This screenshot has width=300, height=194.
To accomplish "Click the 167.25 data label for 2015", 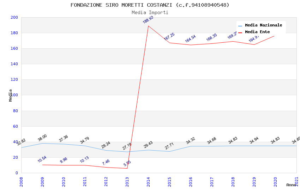I will (169, 36).
